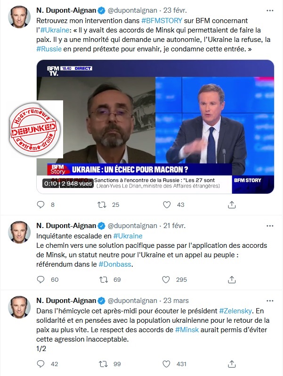Open the #Russie hashtag link

pyautogui.click(x=49, y=49)
